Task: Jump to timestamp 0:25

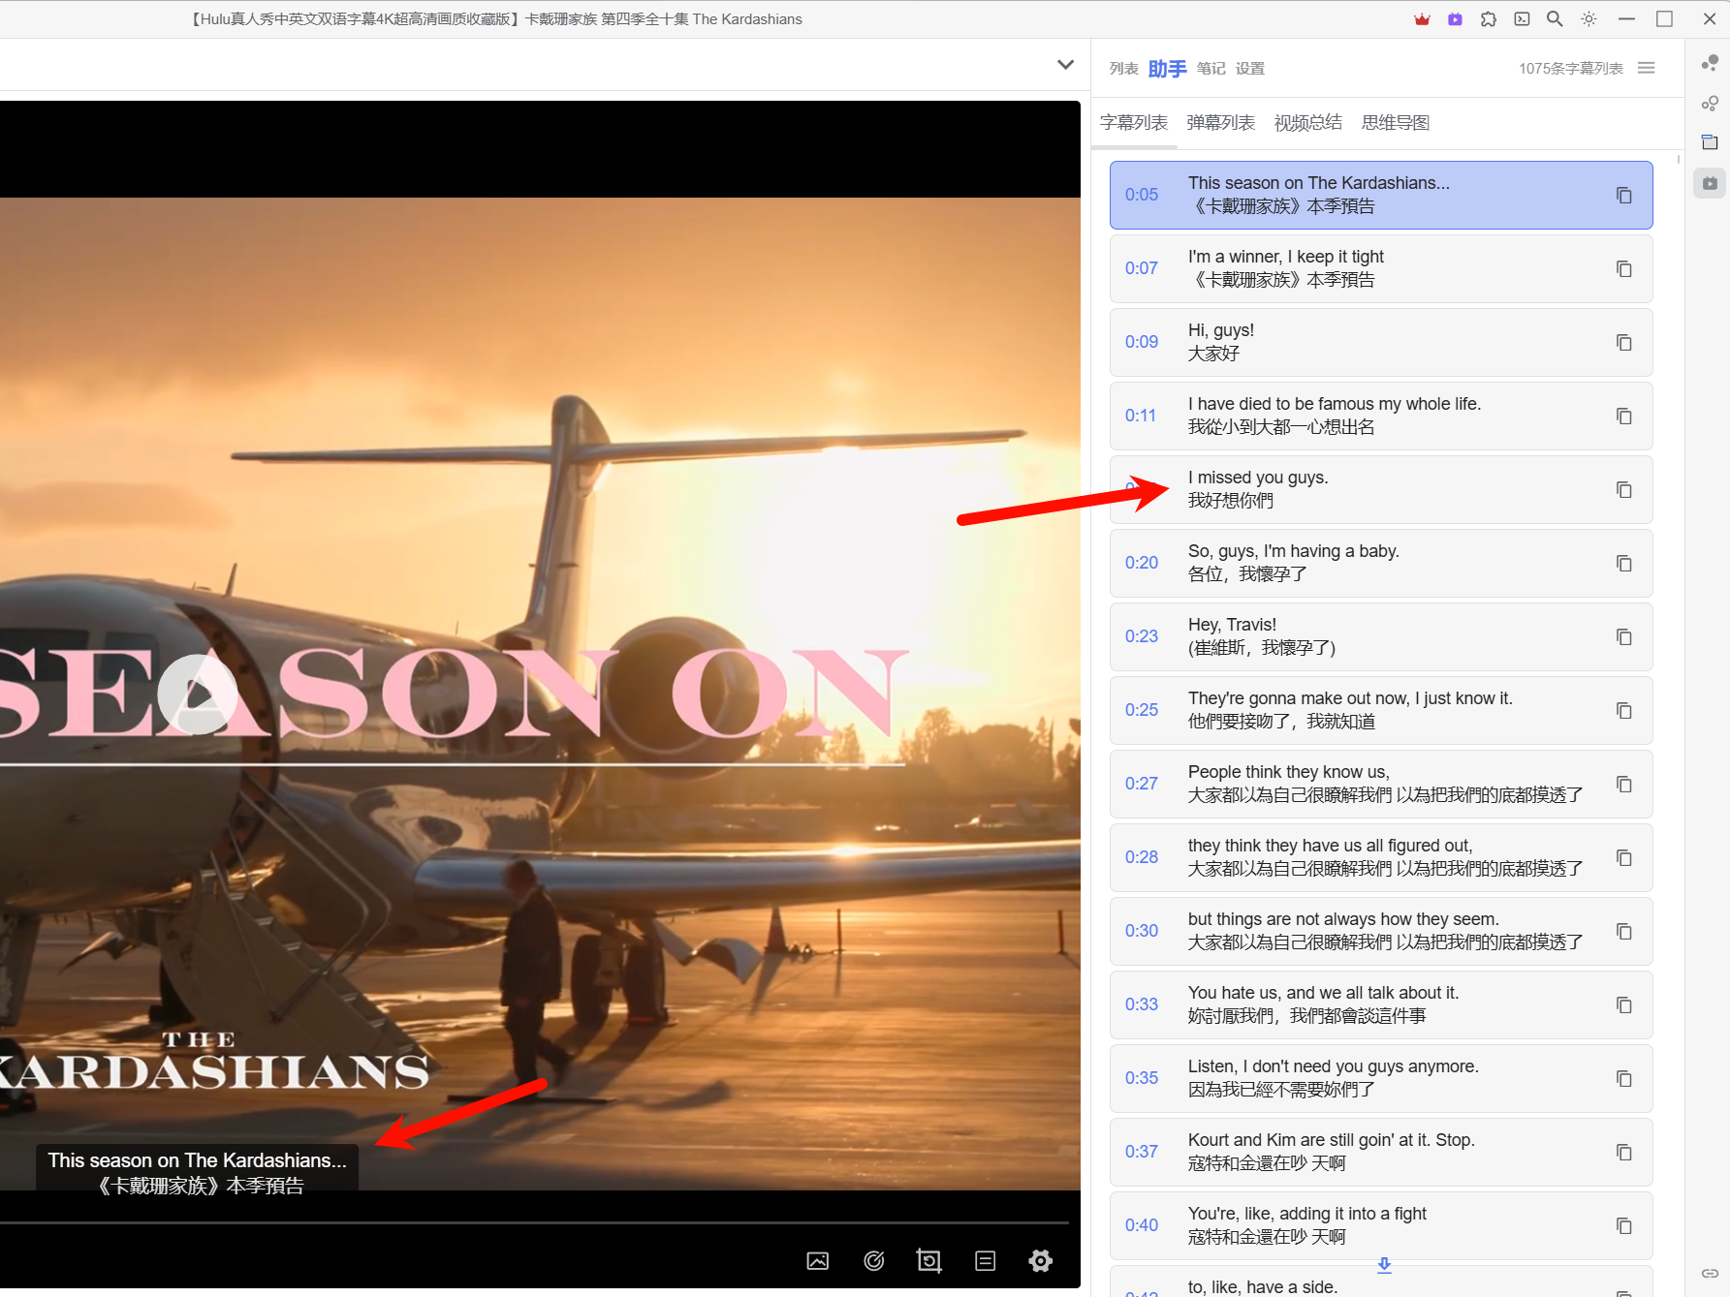Action: click(x=1142, y=710)
